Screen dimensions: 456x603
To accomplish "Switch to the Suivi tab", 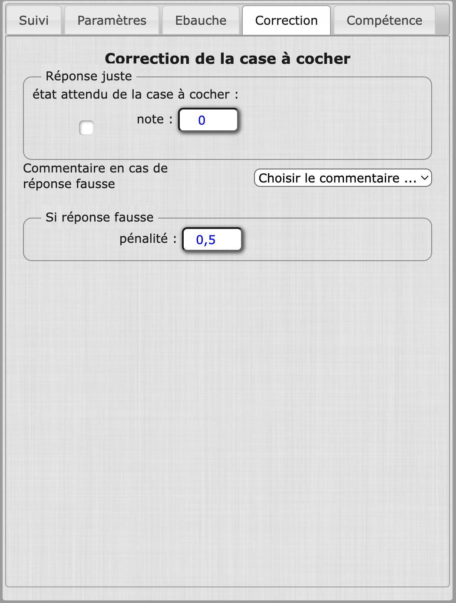I will coord(33,20).
